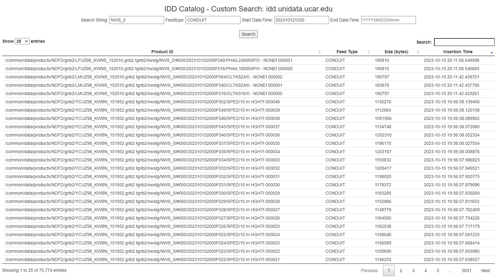Click into the Feedtype text field

click(213, 20)
